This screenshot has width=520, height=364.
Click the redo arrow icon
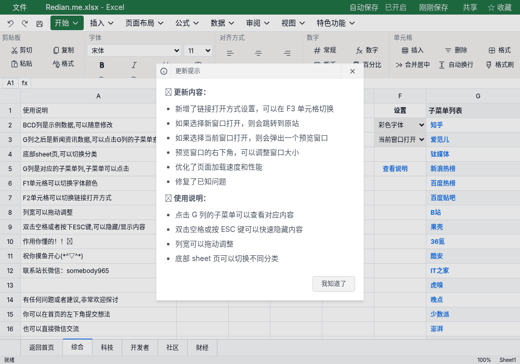tap(25, 23)
